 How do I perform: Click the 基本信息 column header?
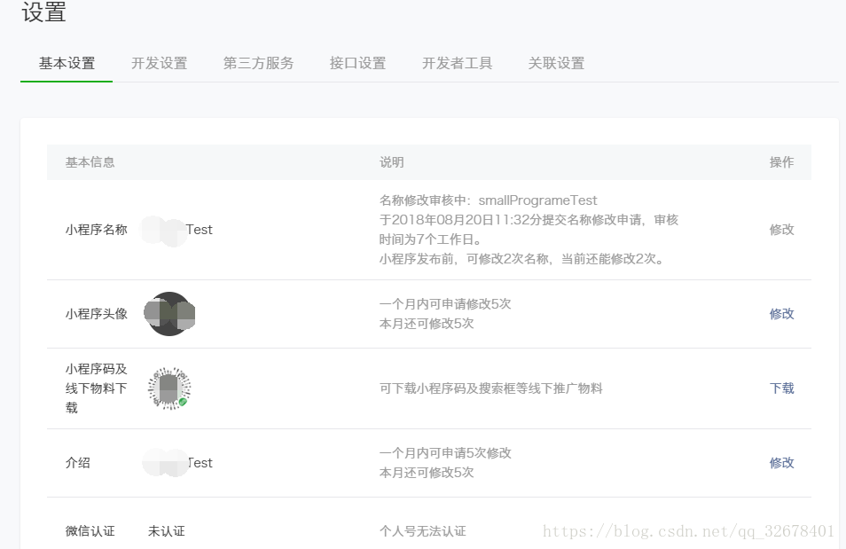point(90,162)
